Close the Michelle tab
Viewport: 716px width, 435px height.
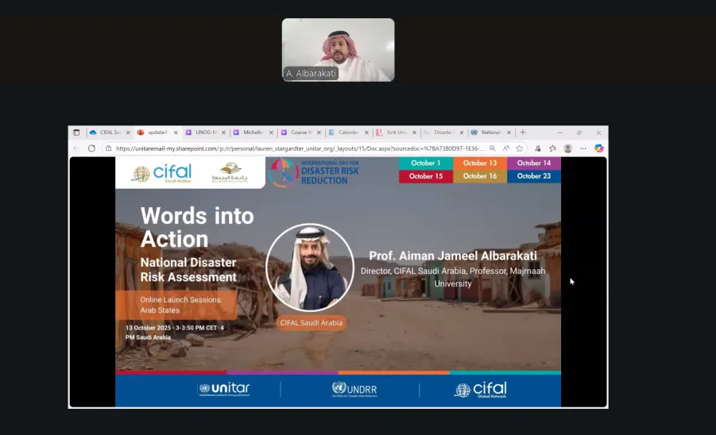pos(271,133)
